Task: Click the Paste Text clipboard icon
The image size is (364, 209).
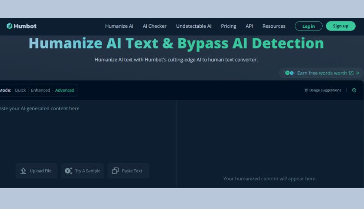Action: pos(115,171)
